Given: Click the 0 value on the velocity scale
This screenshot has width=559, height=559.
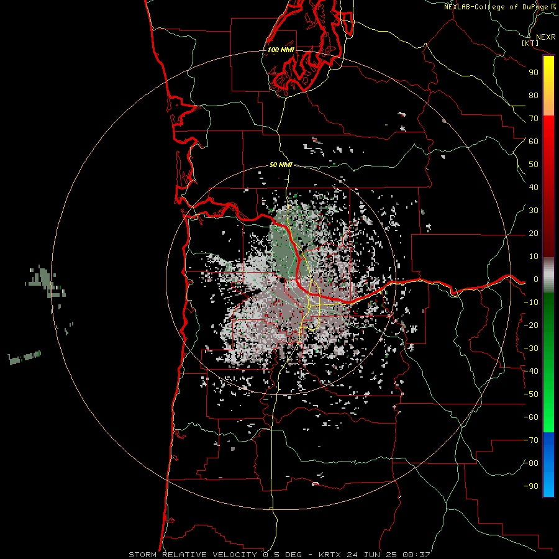Looking at the screenshot, I should pyautogui.click(x=536, y=279).
